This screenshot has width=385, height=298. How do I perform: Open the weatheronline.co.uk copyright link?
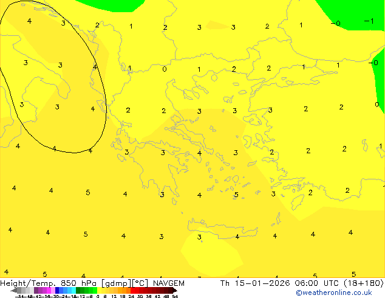pos(334,293)
